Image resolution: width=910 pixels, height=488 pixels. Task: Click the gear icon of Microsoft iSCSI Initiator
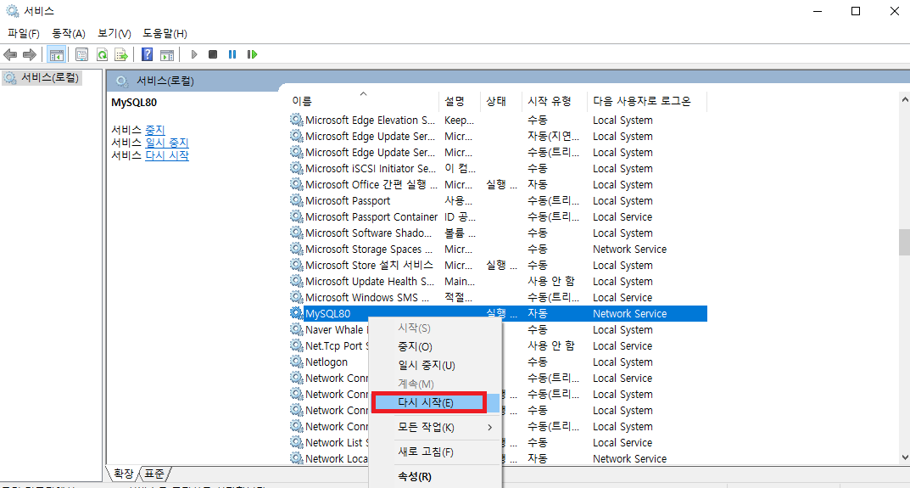[x=297, y=169]
